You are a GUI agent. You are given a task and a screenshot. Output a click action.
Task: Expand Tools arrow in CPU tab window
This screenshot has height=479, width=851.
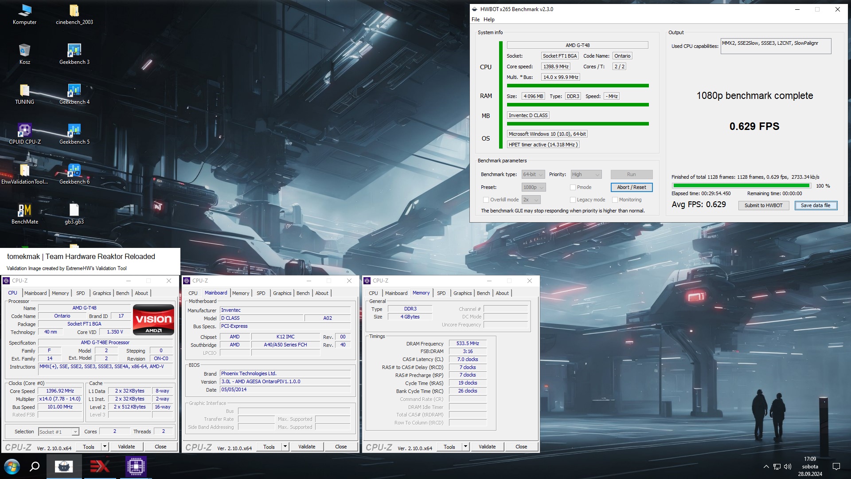(105, 447)
